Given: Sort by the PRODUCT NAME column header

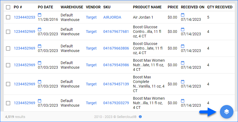Looking at the screenshot, I should click(x=147, y=7).
